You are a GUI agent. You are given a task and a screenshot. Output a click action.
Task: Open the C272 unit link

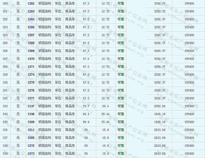31,145
